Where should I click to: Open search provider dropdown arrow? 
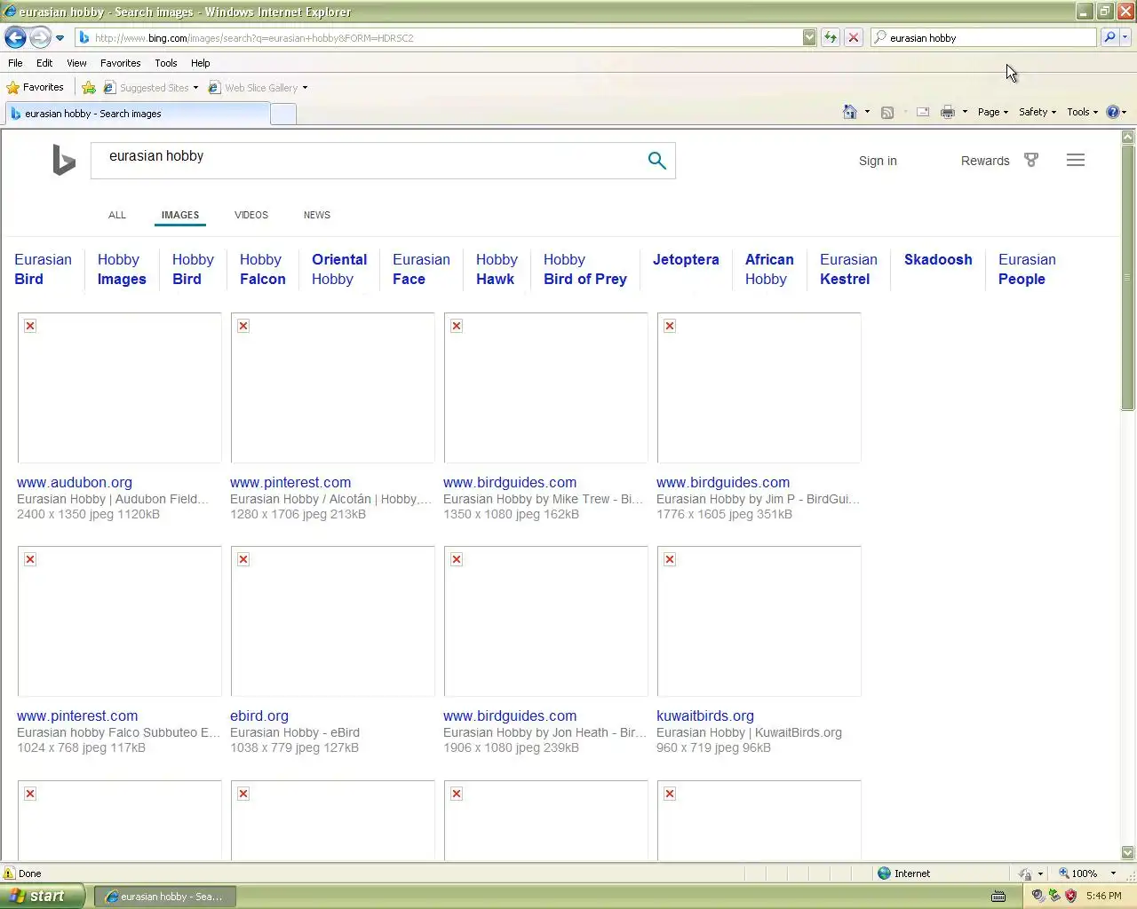pos(1125,37)
